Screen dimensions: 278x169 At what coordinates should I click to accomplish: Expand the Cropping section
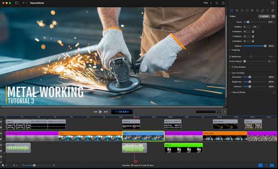(230, 50)
